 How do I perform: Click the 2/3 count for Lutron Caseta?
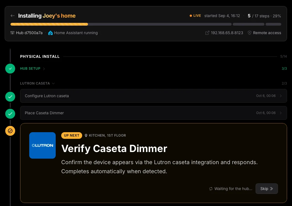coord(284,83)
